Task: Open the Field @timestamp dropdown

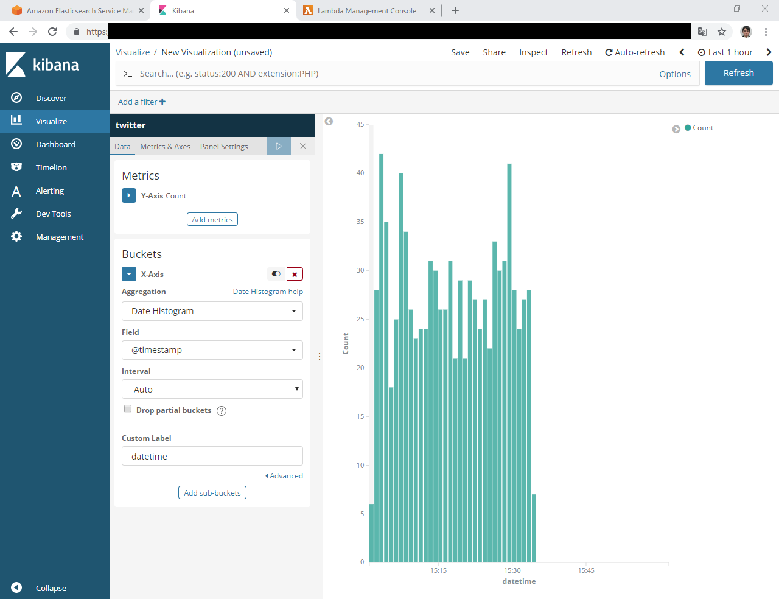Action: click(x=212, y=350)
